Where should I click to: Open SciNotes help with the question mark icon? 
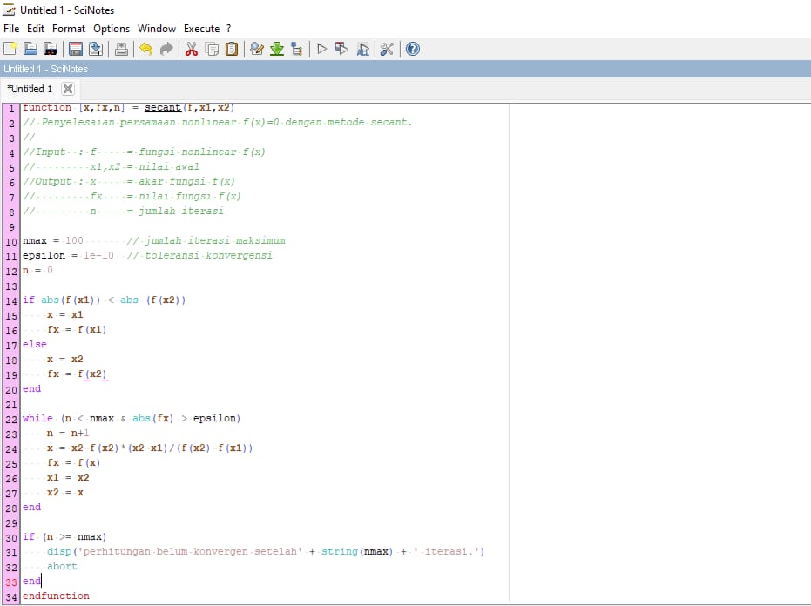pos(413,49)
